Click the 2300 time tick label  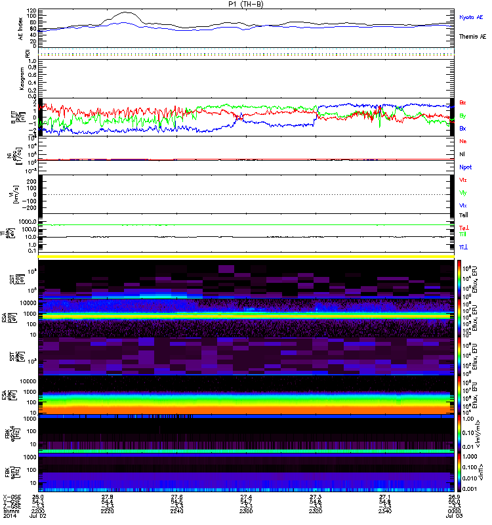pos(247,513)
